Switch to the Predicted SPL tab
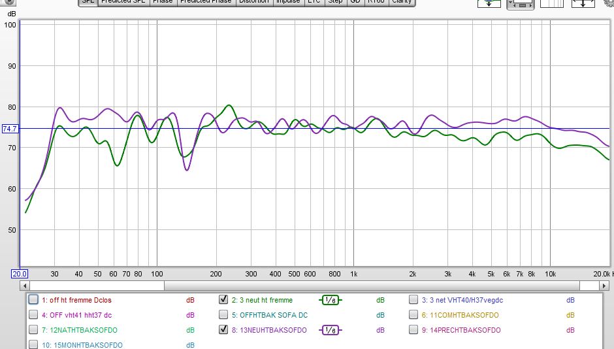 pos(123,2)
